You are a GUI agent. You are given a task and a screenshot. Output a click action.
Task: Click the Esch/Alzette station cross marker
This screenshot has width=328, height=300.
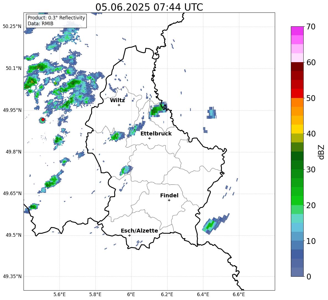(x=129, y=235)
